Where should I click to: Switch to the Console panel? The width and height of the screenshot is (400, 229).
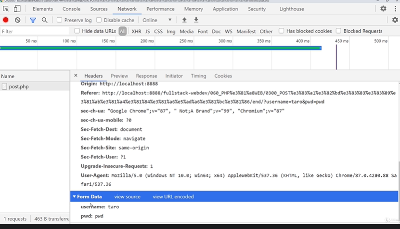pos(71,9)
